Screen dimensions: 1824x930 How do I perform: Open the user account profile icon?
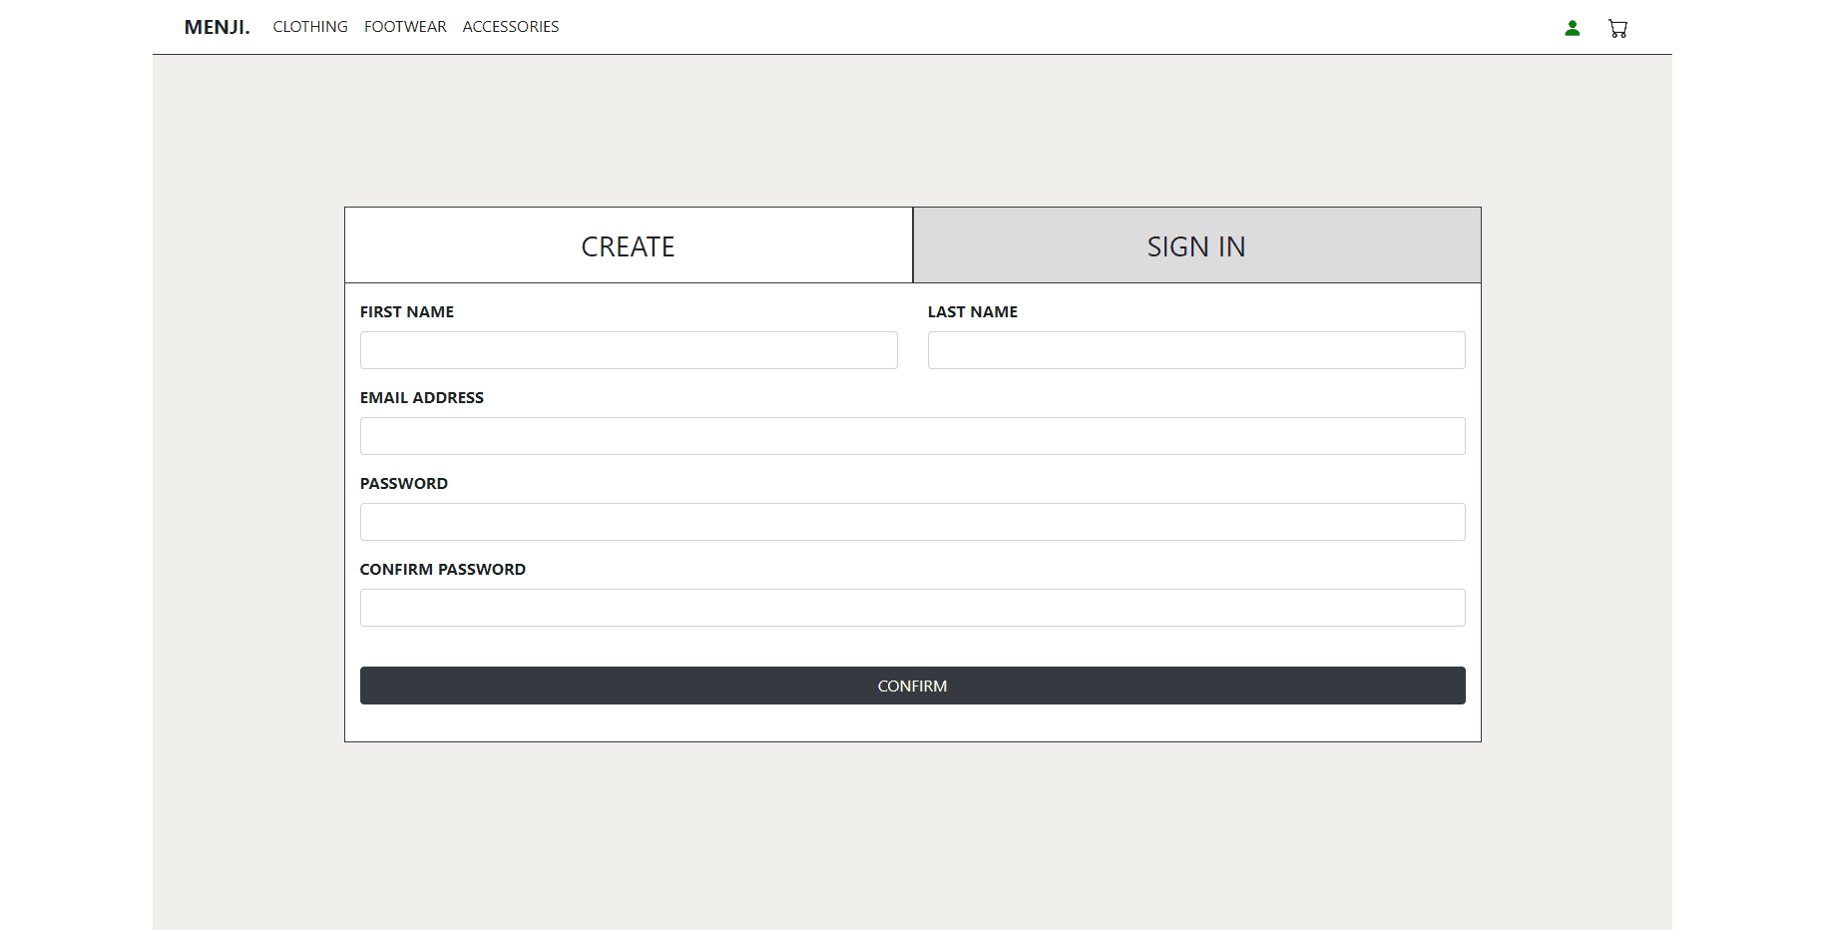click(1572, 28)
